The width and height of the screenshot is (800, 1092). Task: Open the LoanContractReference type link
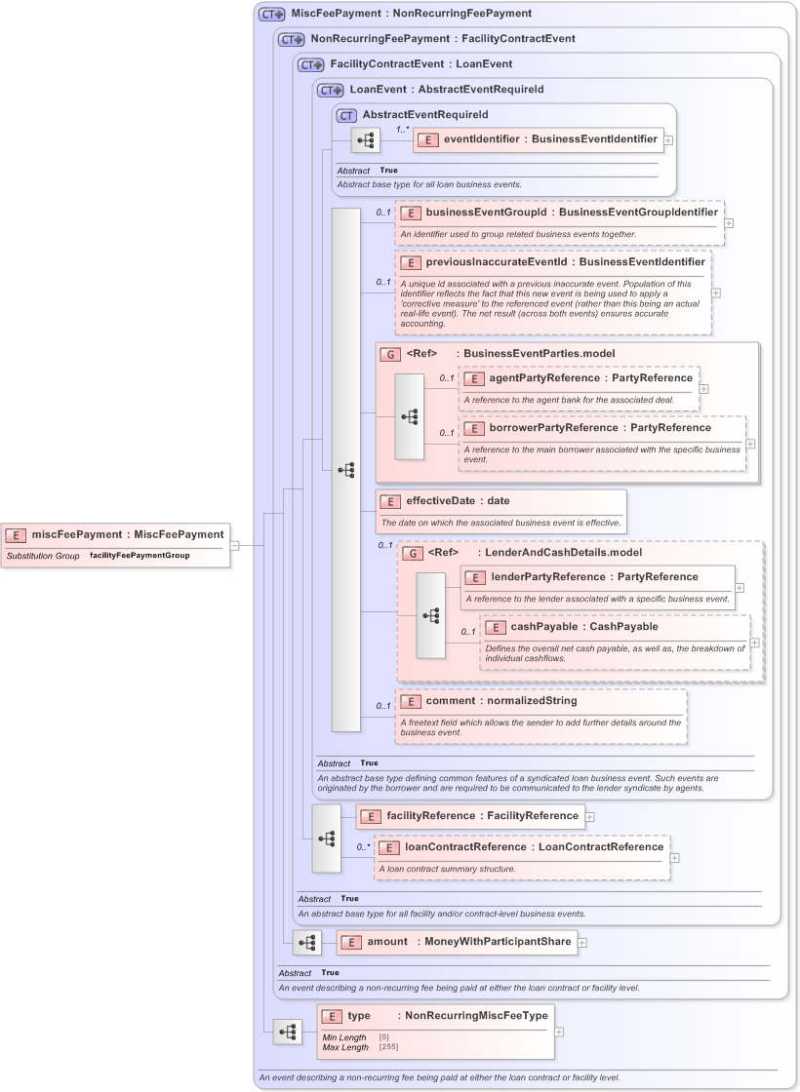point(601,847)
